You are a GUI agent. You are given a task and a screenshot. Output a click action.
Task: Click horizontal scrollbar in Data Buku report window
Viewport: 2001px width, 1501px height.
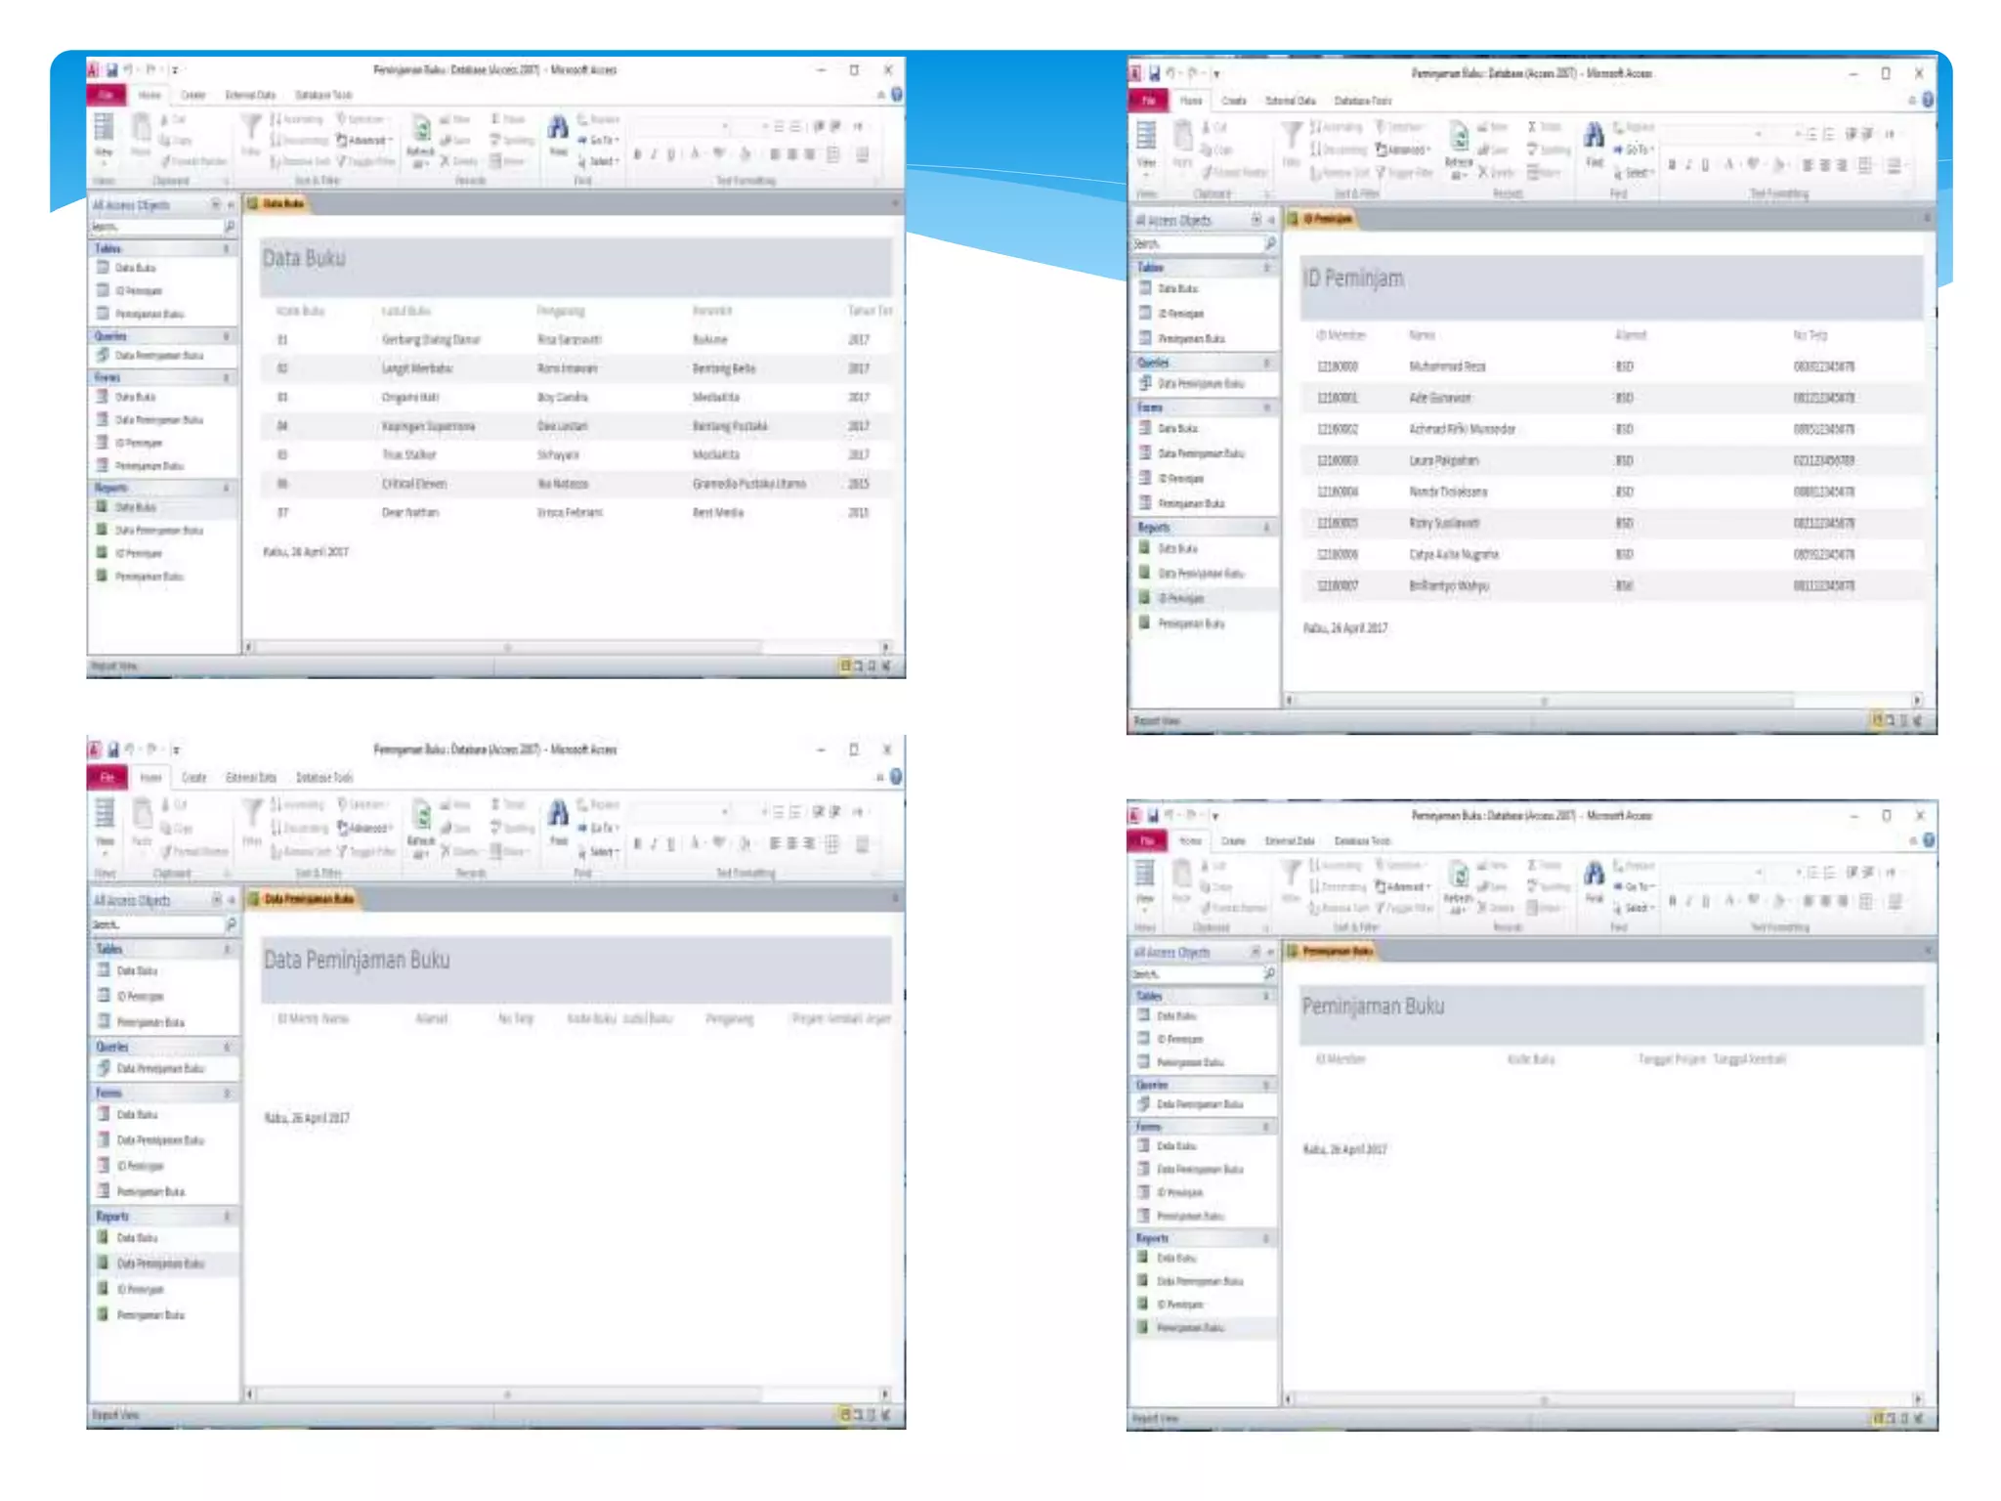coord(508,647)
